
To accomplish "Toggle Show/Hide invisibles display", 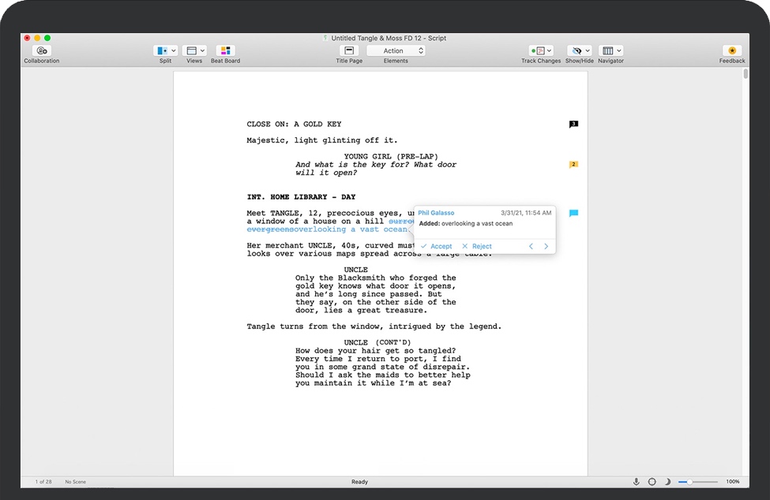I will 578,50.
